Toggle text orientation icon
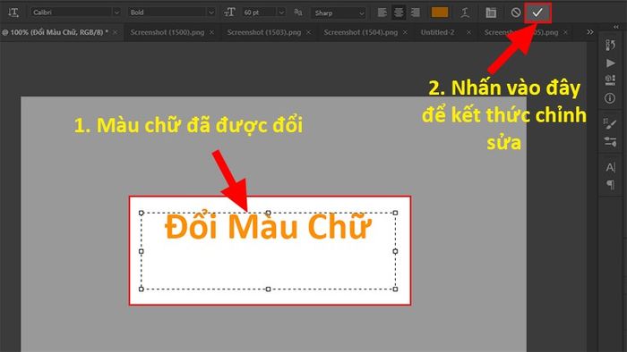This screenshot has height=352, width=627. [13, 13]
